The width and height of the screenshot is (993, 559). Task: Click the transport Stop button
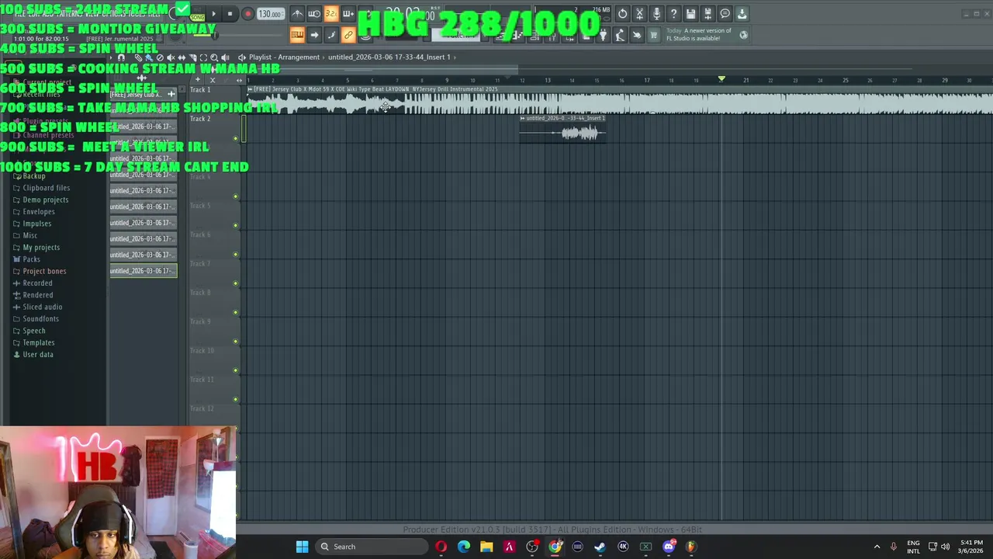pyautogui.click(x=230, y=14)
